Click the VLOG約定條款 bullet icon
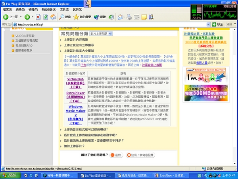238x179 pixels. tap(13, 36)
